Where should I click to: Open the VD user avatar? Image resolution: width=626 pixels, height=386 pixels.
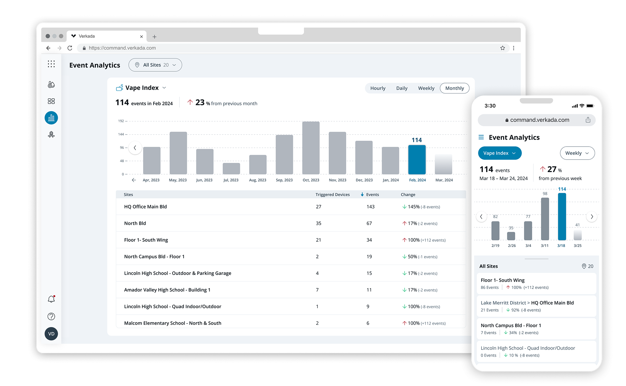click(51, 334)
